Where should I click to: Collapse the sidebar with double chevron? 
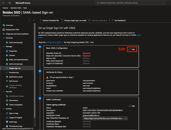point(34,20)
